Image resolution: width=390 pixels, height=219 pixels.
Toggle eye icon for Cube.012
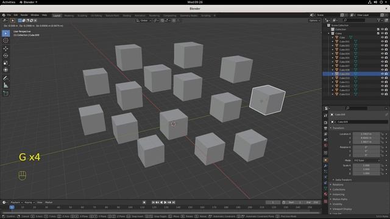coord(382,86)
